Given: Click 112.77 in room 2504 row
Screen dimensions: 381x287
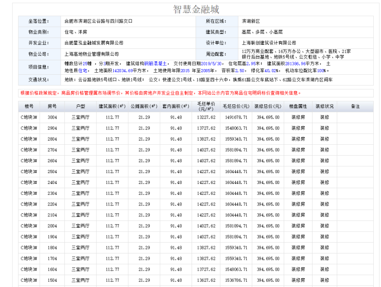Looking at the screenshot, I should [x=112, y=172].
